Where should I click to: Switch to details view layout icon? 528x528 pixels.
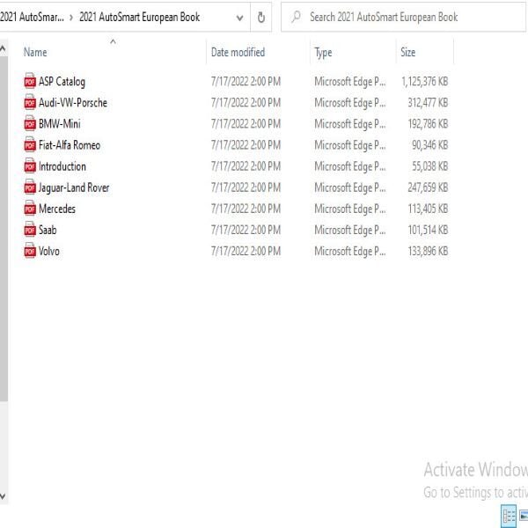(x=509, y=516)
